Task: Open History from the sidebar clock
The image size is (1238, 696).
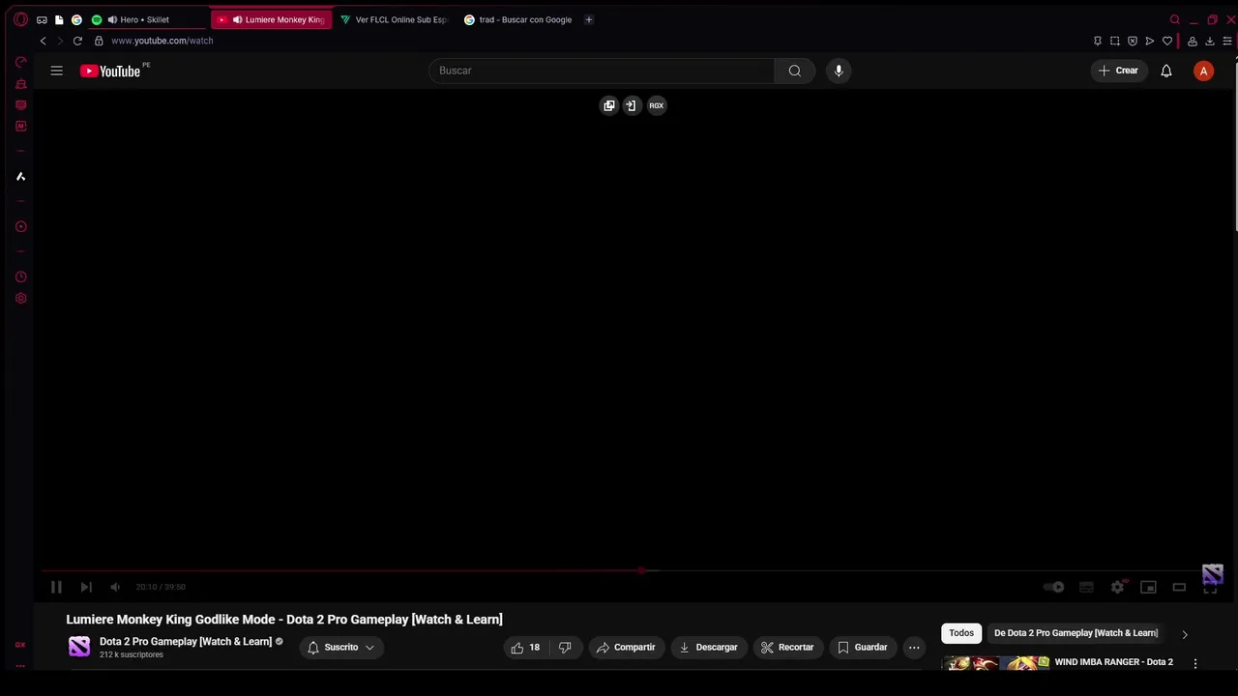Action: (x=20, y=276)
